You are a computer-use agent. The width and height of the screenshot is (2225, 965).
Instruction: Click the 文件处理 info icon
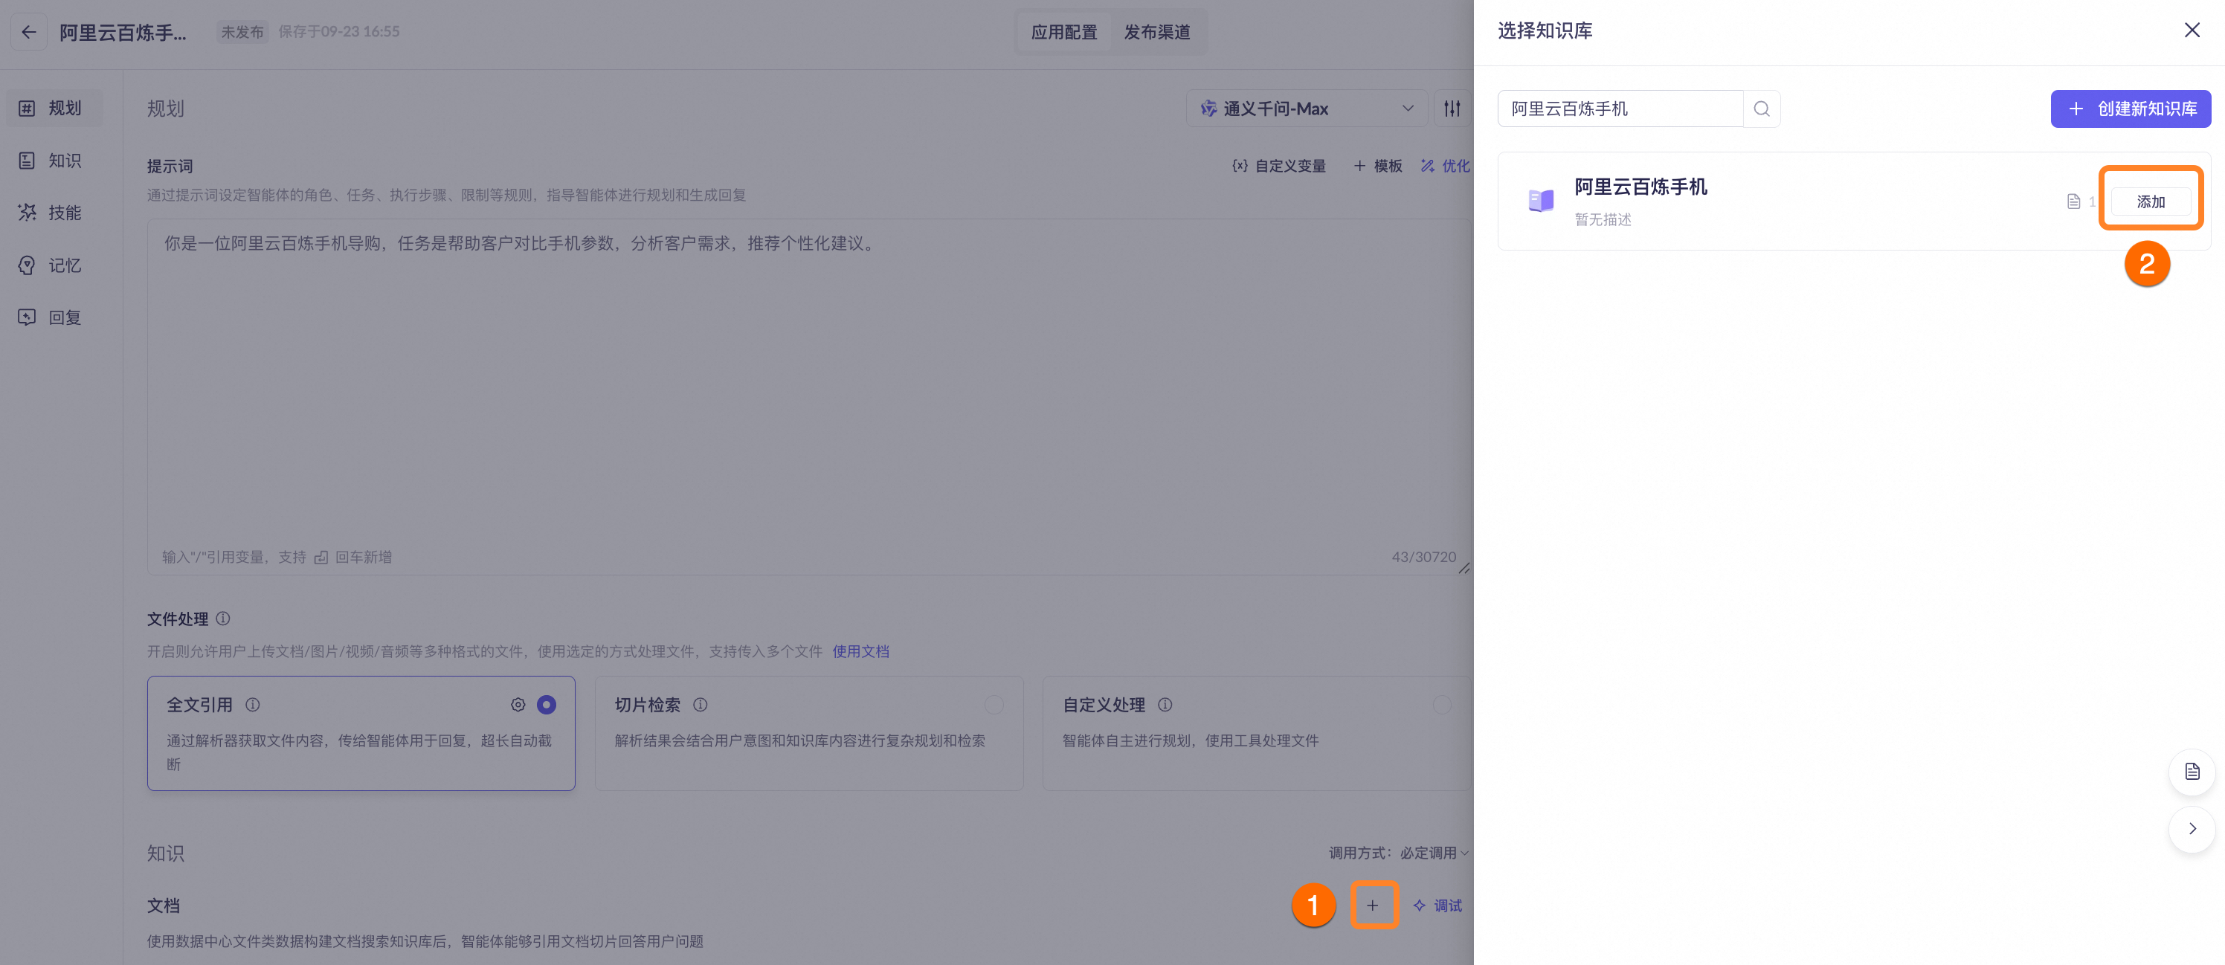(223, 619)
